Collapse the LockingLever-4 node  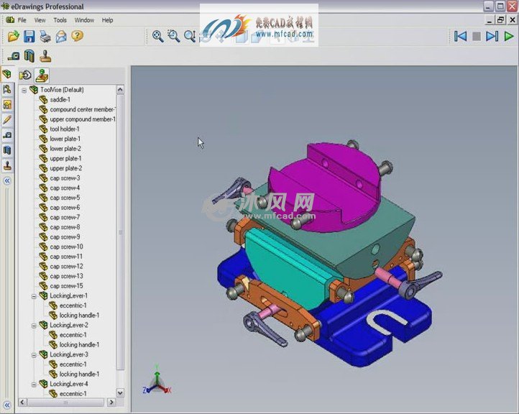pos(34,385)
